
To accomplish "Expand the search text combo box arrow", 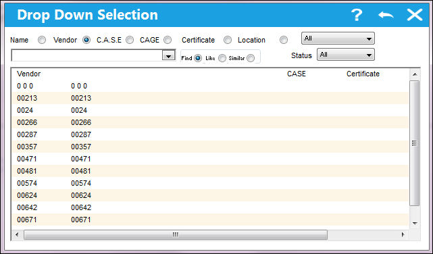I will tap(168, 56).
